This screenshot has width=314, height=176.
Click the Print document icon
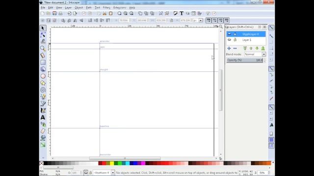(60, 13)
